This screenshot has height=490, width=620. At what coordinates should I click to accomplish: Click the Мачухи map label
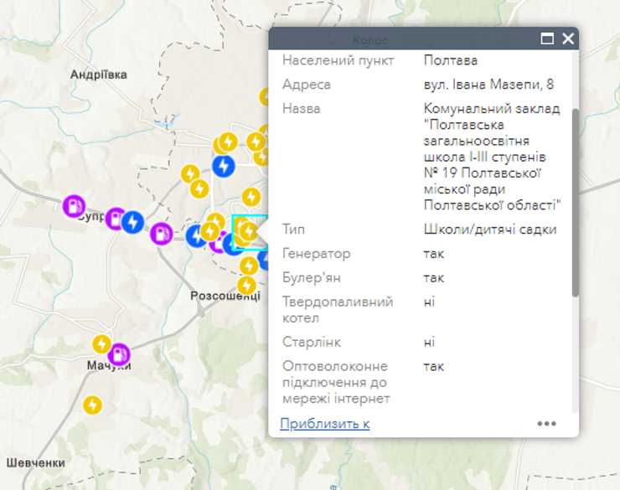[x=109, y=365]
